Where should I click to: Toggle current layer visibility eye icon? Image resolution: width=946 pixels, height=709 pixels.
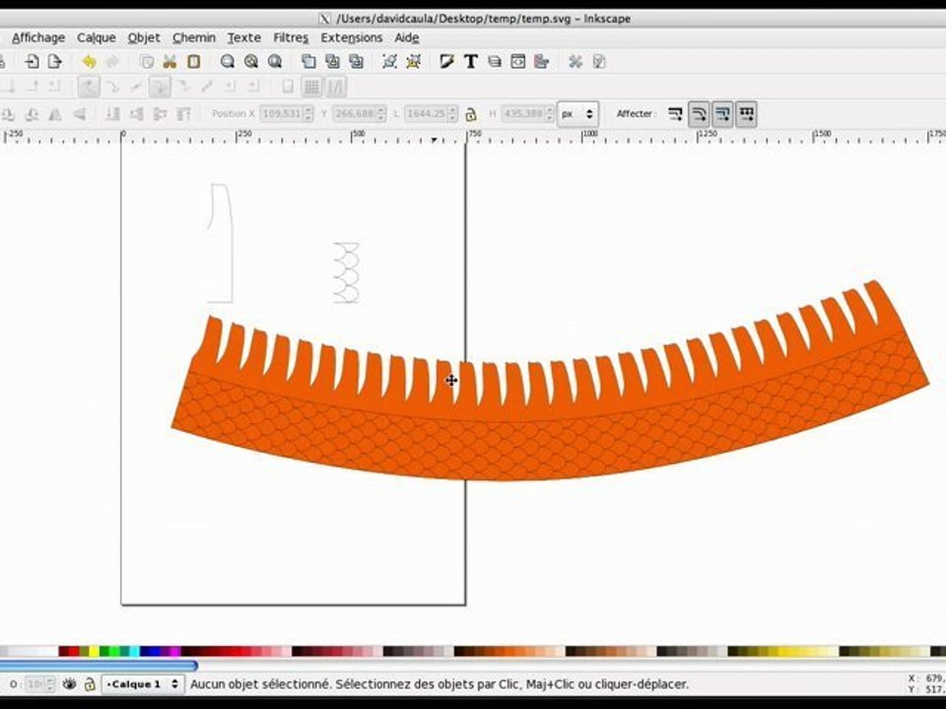(69, 684)
